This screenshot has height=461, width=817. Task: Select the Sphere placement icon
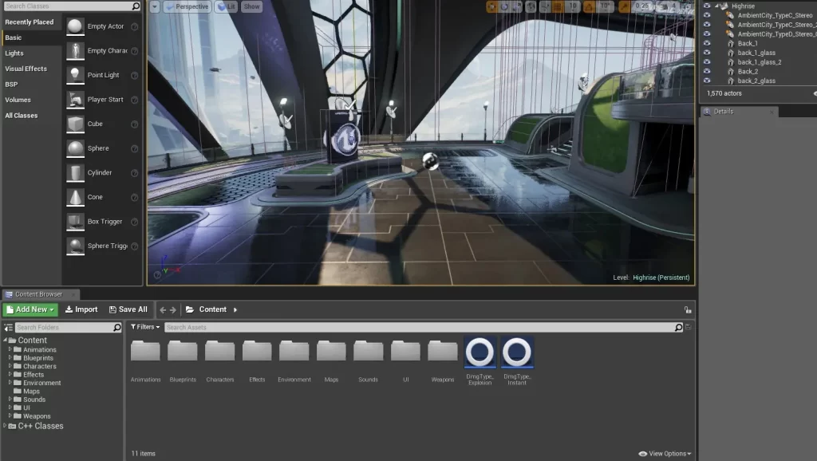click(x=76, y=148)
